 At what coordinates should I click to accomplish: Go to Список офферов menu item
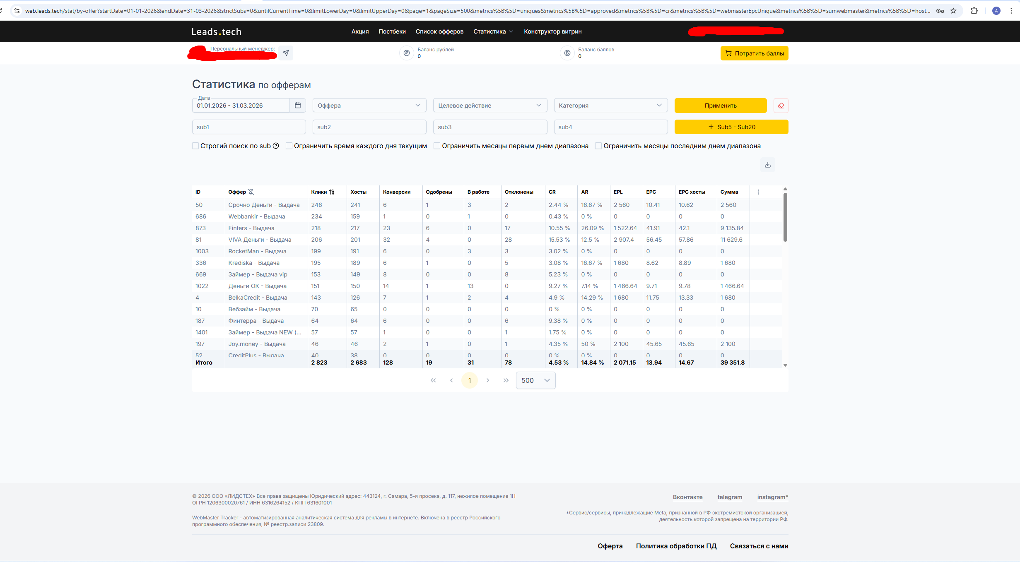(x=439, y=31)
